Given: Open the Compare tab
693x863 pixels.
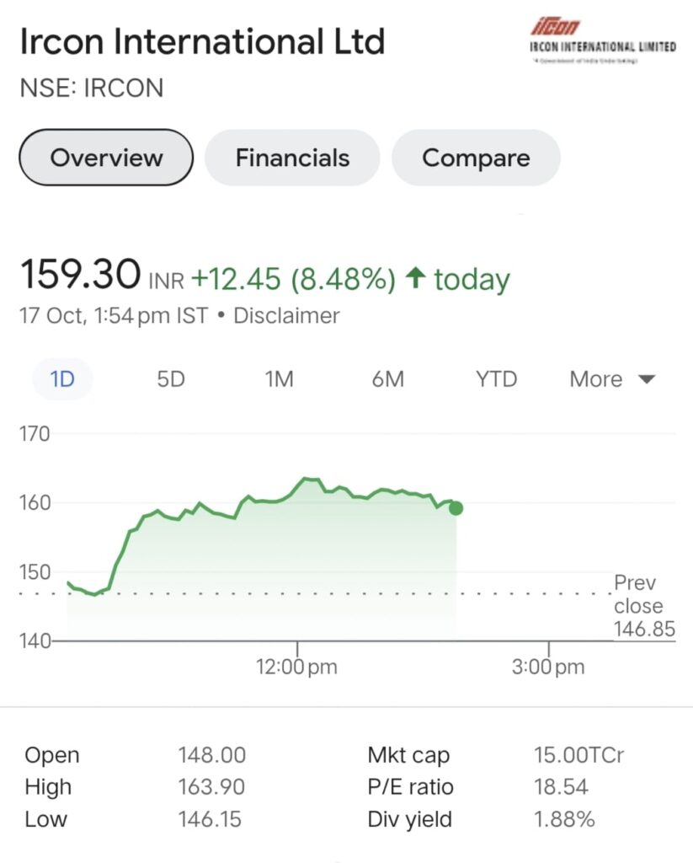Looking at the screenshot, I should pyautogui.click(x=476, y=158).
